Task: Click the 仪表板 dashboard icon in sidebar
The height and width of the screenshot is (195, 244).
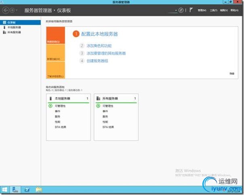Action: point(4,22)
